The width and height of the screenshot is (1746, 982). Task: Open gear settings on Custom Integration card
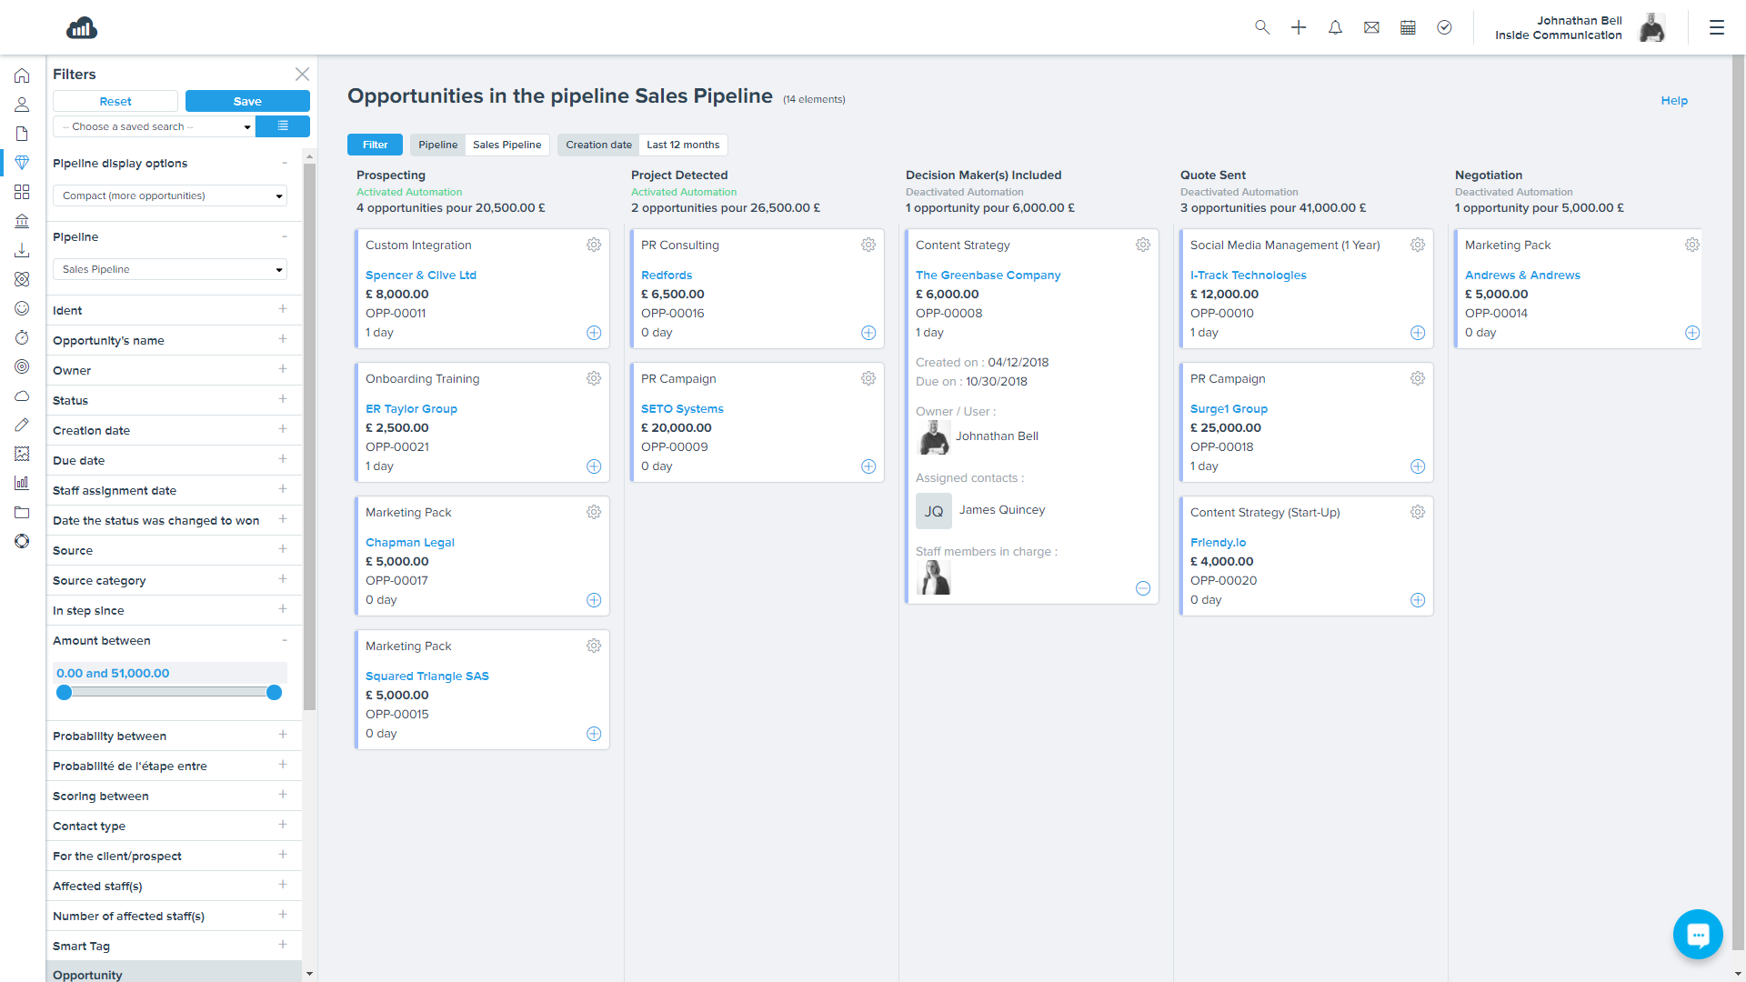[x=594, y=245]
